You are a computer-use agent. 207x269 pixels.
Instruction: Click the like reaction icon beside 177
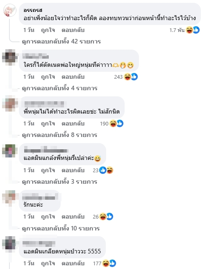pyautogui.click(x=112, y=263)
